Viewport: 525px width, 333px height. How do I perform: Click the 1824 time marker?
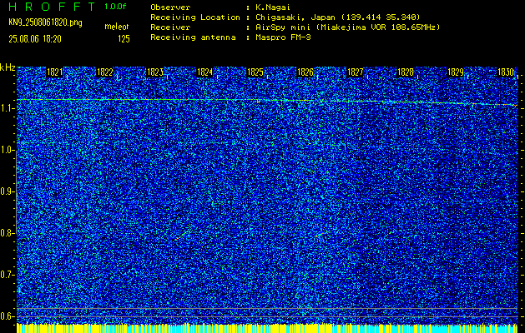coord(205,72)
